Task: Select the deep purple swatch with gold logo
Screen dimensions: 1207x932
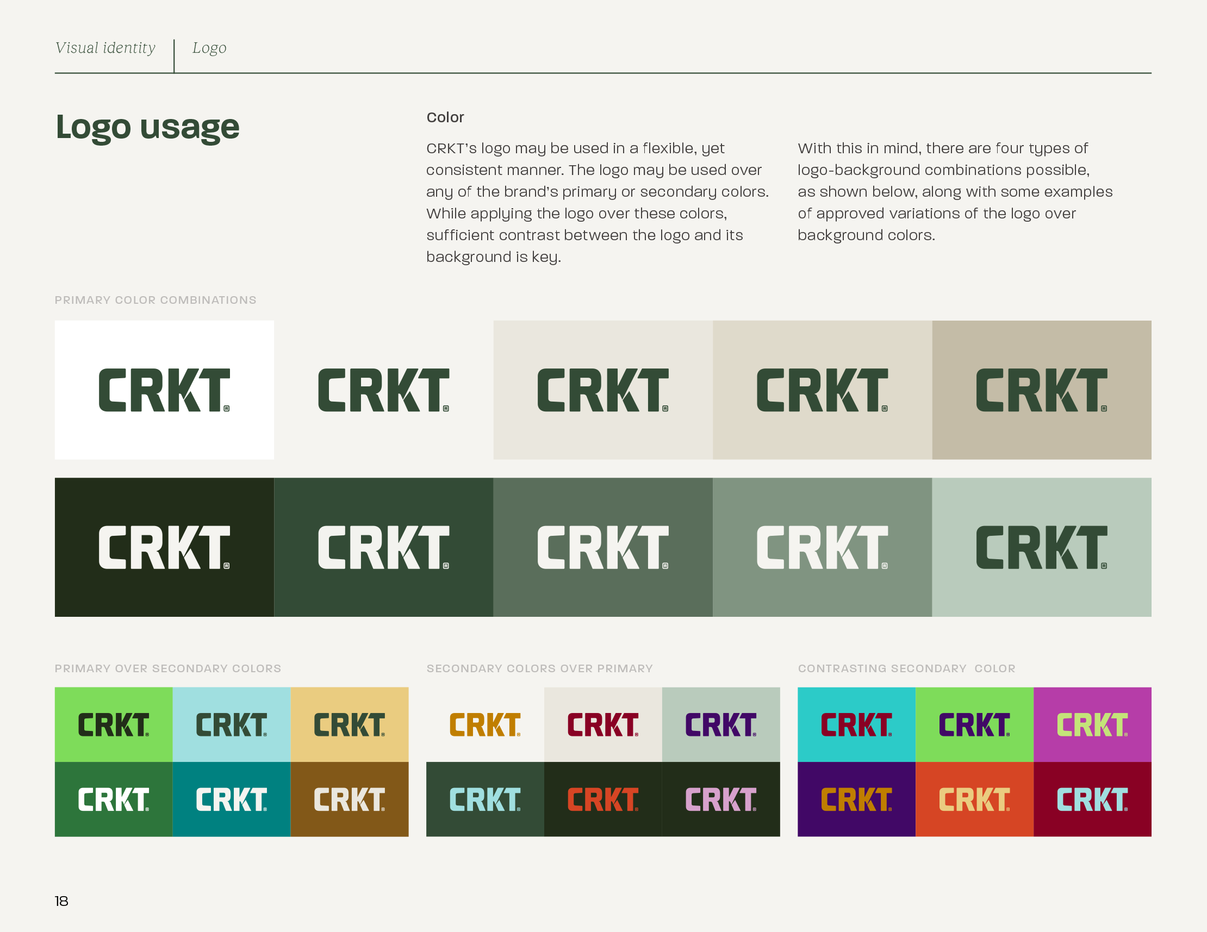Action: pos(856,799)
